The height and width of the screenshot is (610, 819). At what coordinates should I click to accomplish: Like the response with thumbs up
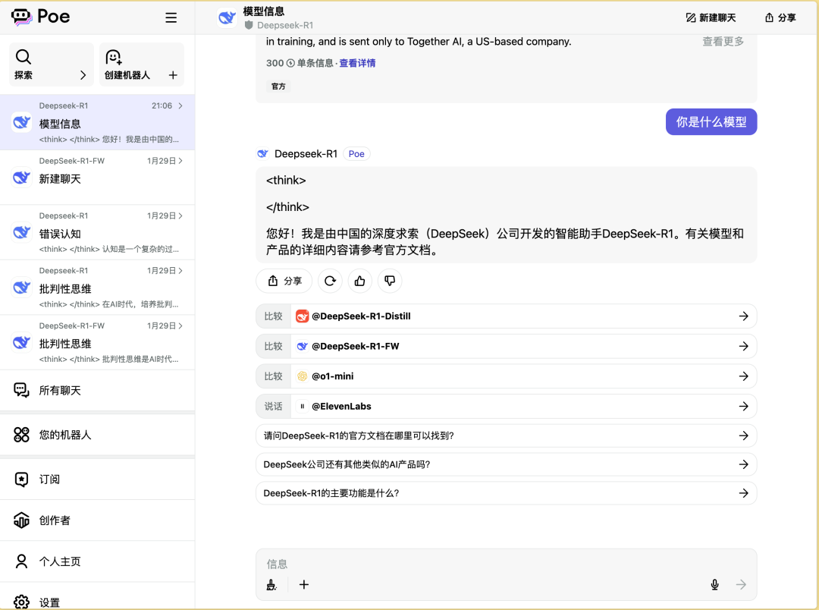360,281
